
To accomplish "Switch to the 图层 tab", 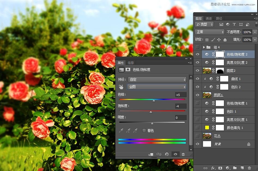I will pyautogui.click(x=198, y=18).
